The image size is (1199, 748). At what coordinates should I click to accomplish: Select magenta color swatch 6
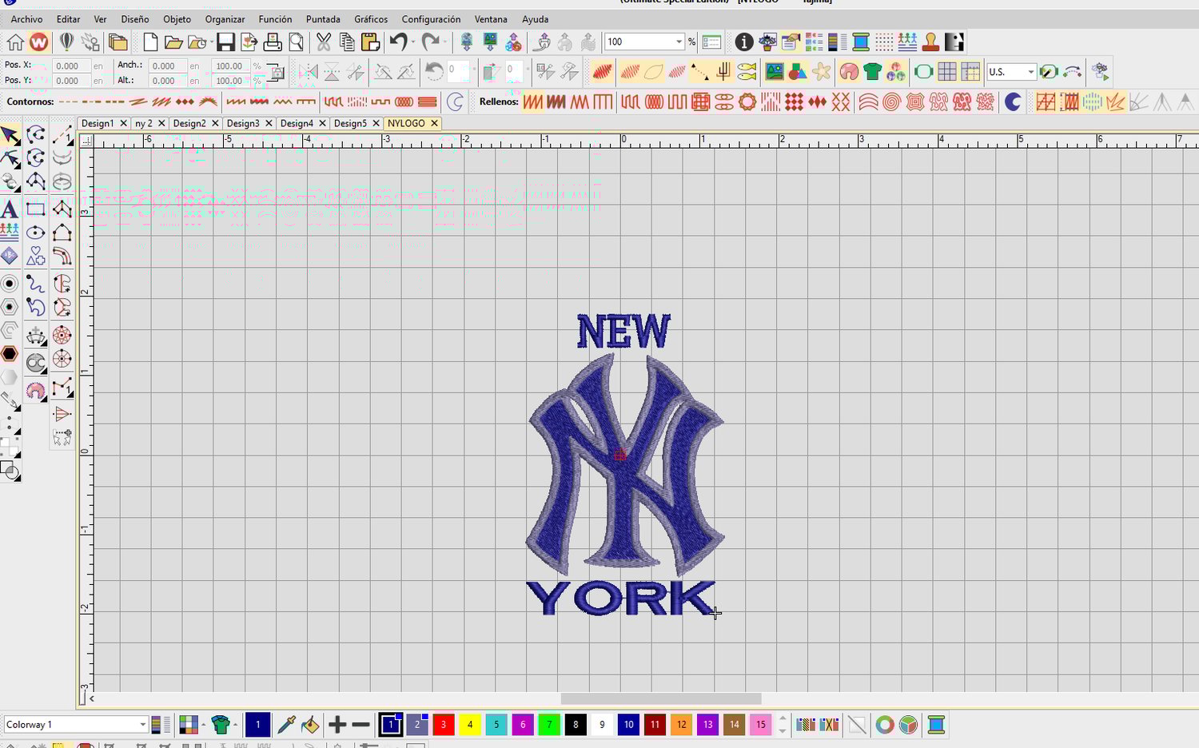523,725
